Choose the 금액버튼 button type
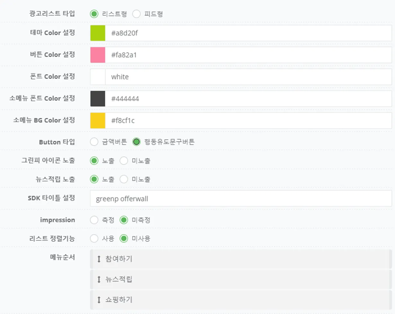 pos(94,142)
